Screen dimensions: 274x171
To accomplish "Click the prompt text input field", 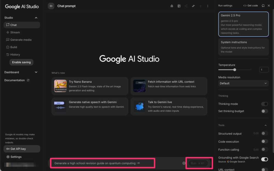I will pos(103,163).
